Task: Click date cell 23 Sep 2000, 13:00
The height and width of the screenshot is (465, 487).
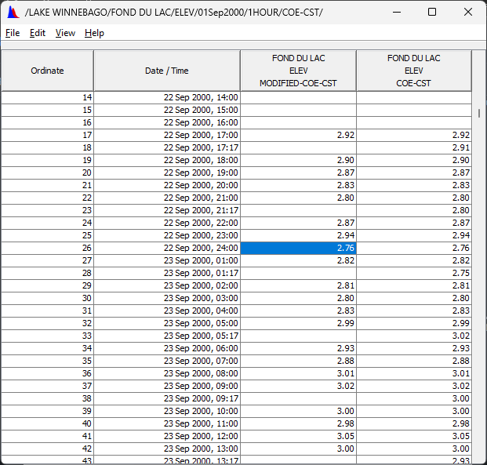Action: pyautogui.click(x=167, y=449)
